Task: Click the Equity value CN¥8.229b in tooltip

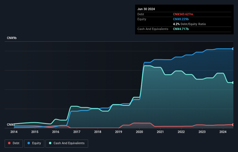Action: 181,19
